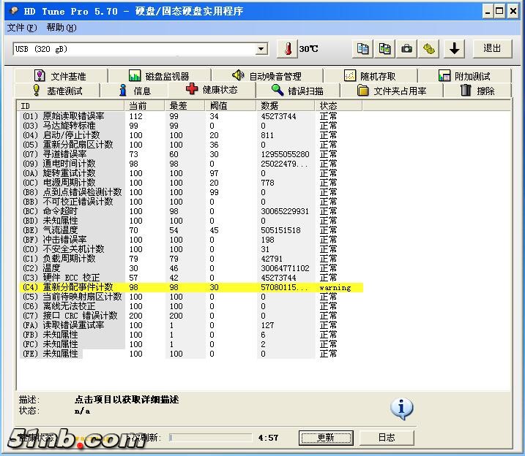The height and width of the screenshot is (456, 525).
Task: Open the 文件 menu
Action: (21, 28)
